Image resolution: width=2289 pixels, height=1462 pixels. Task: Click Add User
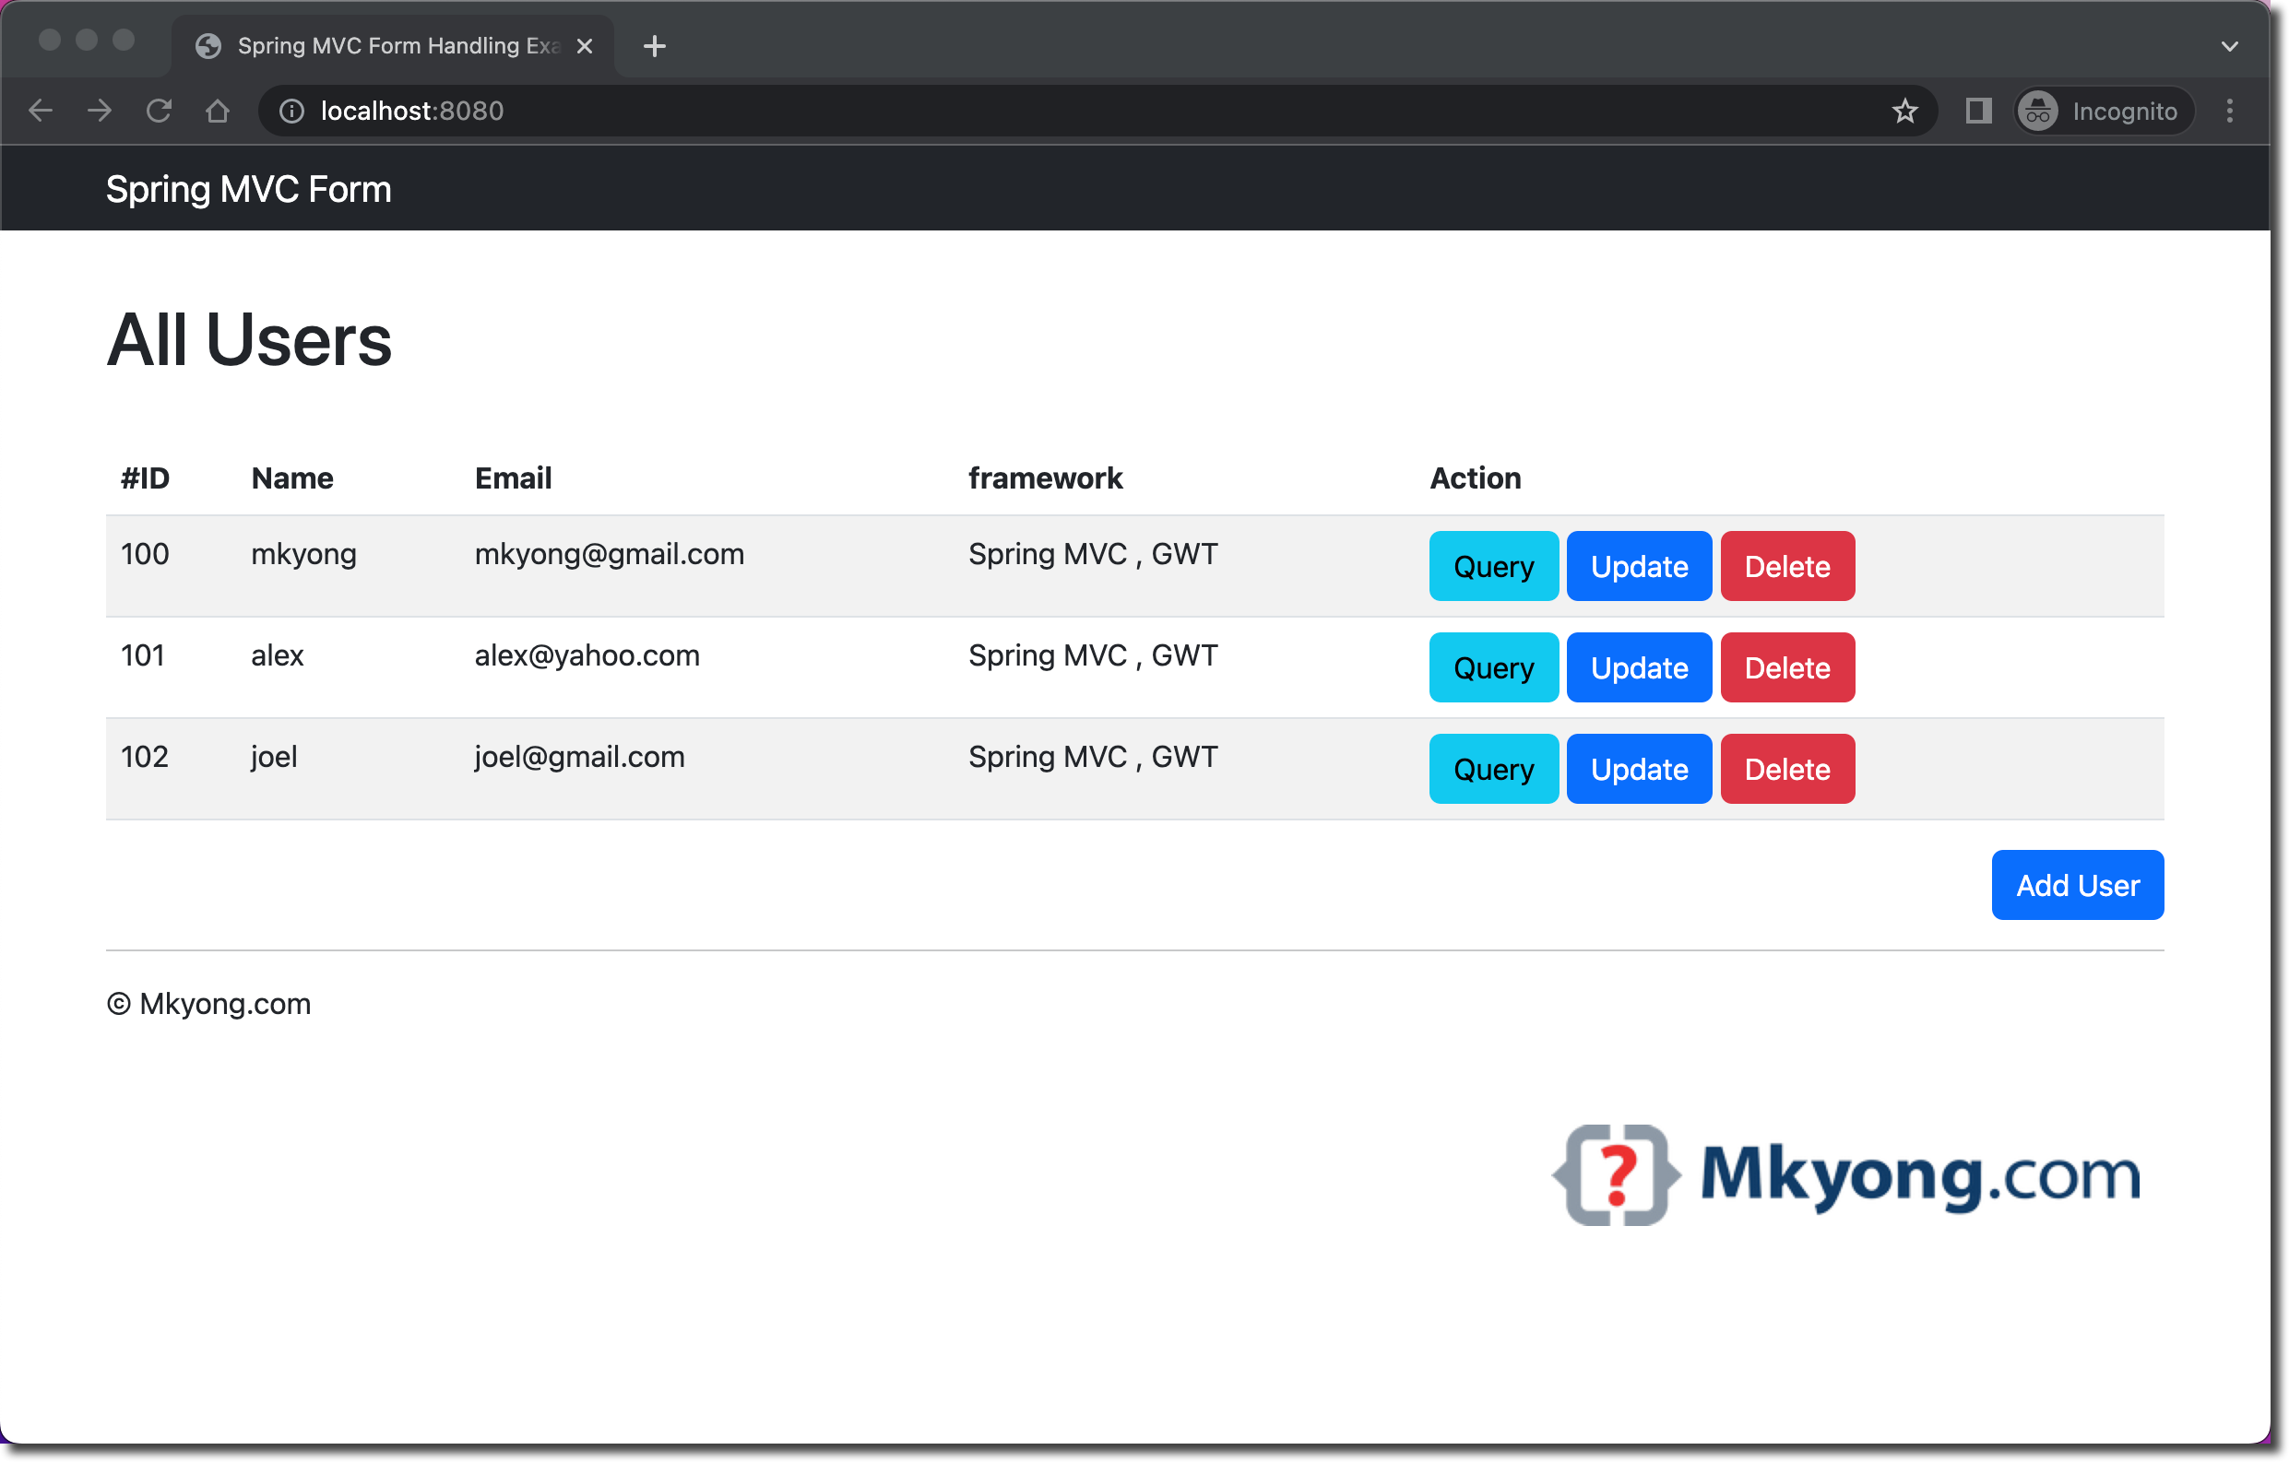coord(2077,884)
